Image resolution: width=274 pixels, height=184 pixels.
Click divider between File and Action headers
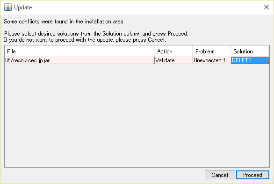[x=154, y=51]
